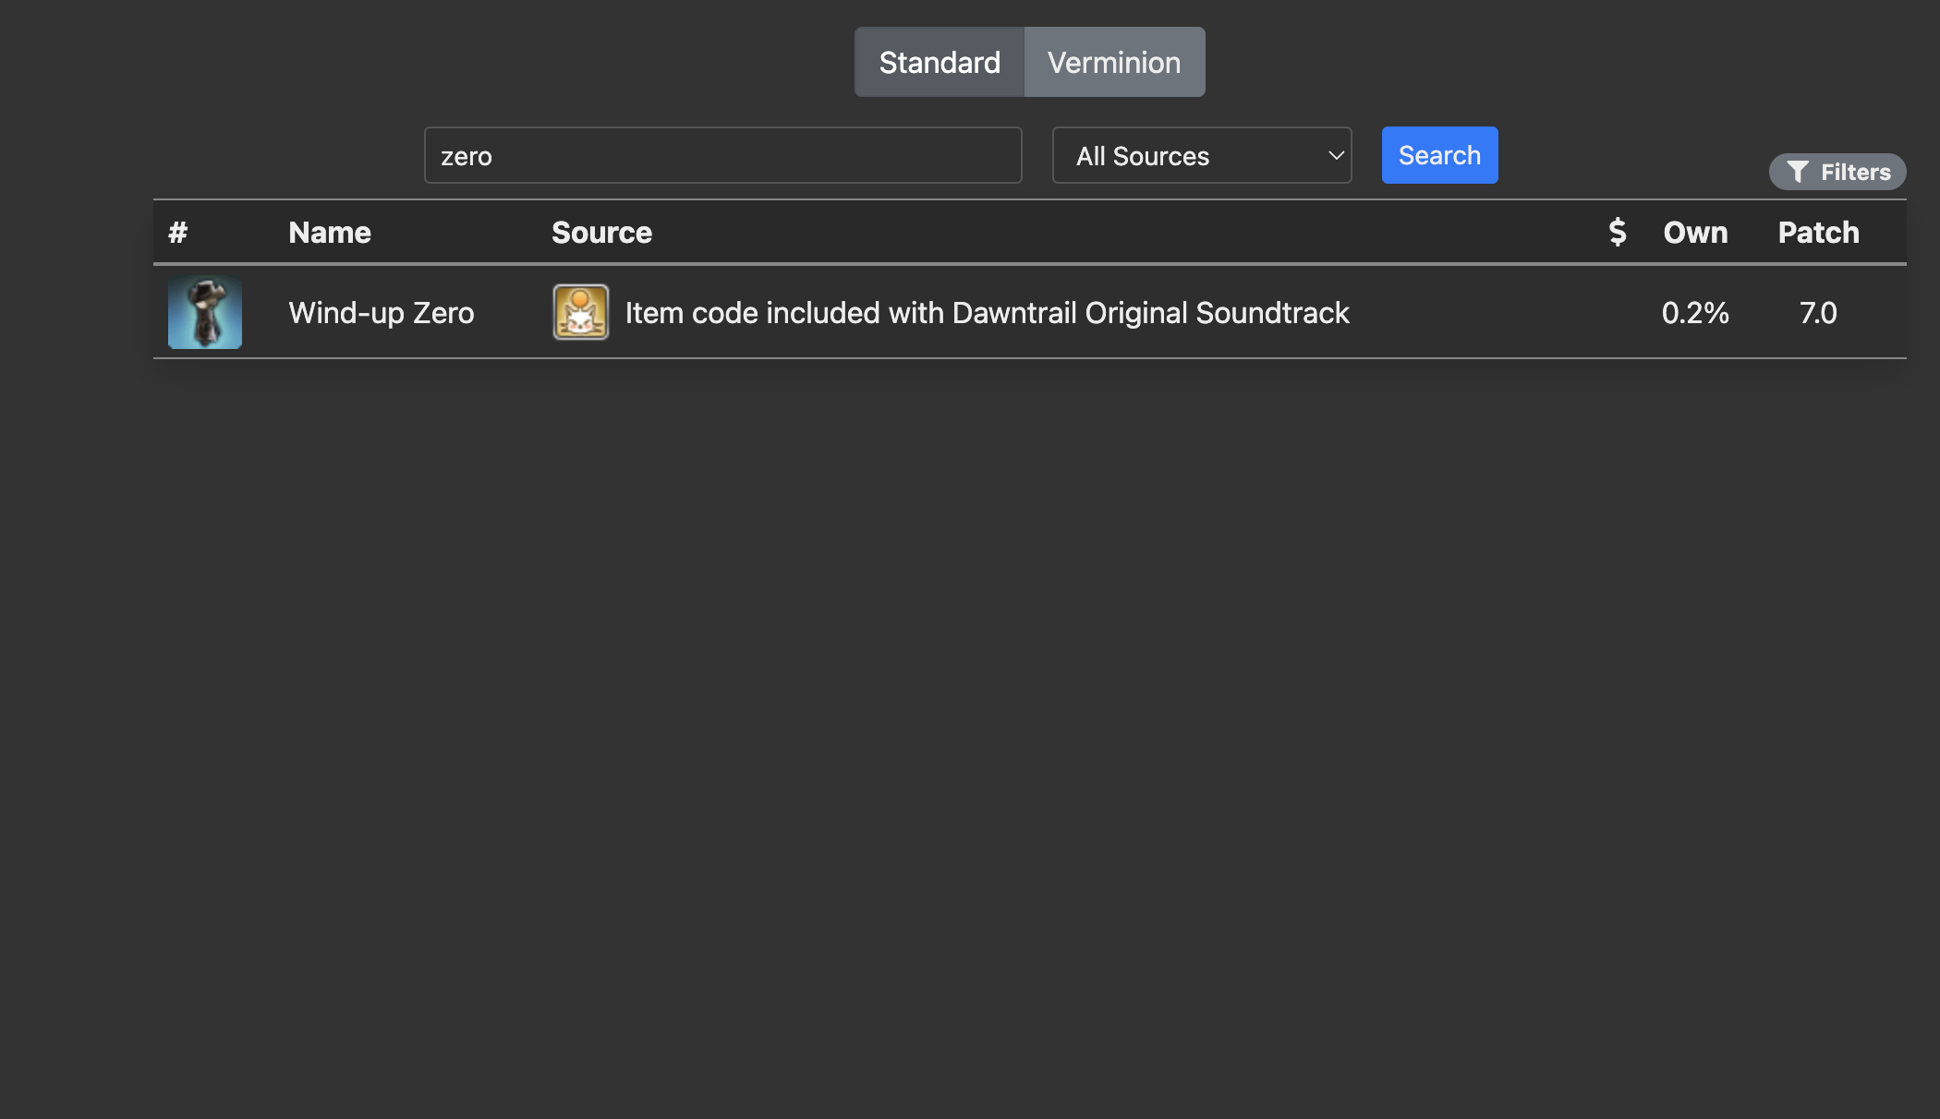Image resolution: width=1940 pixels, height=1119 pixels.
Task: Click the moogle source type icon
Action: pyautogui.click(x=580, y=312)
